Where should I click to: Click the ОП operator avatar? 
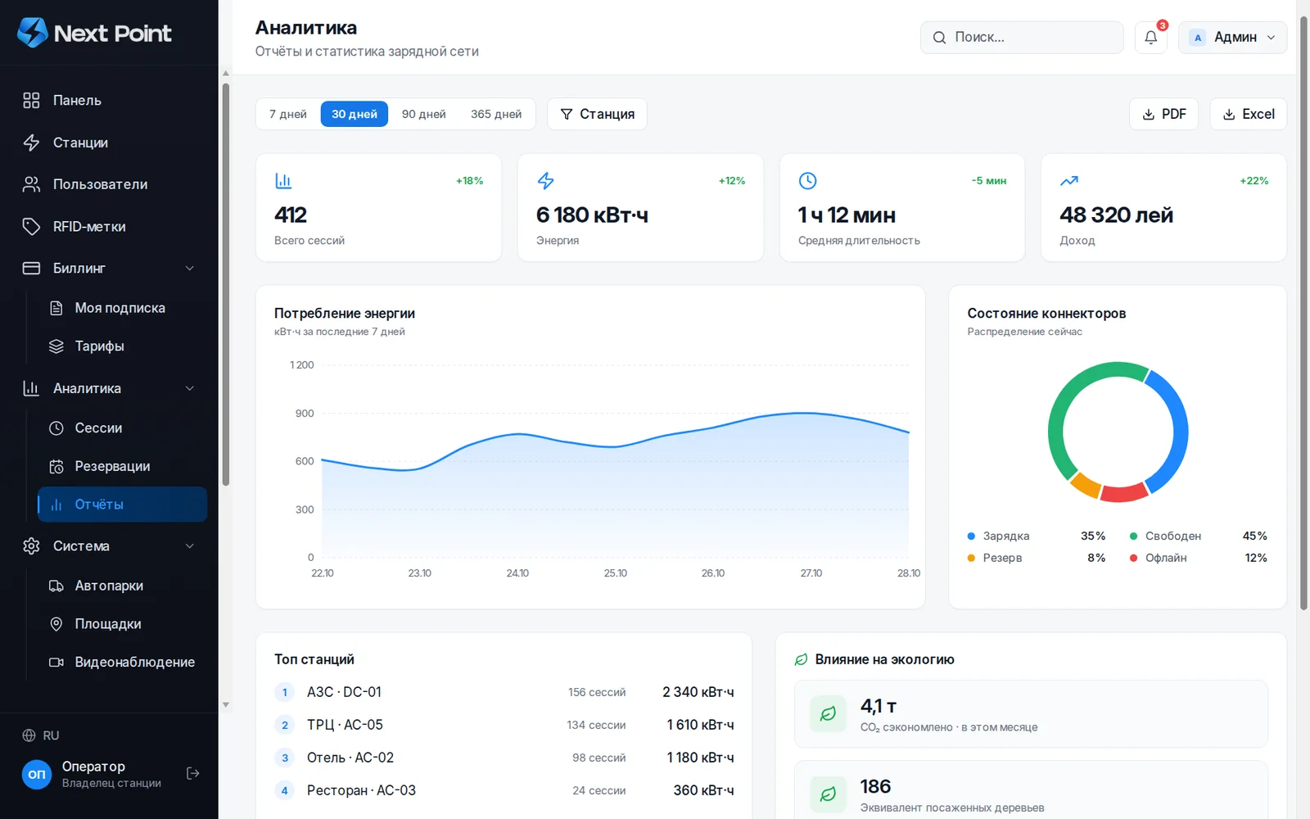click(37, 774)
